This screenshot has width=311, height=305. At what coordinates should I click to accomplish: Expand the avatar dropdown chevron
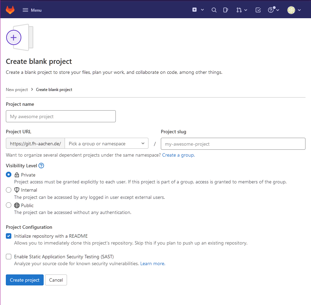pos(299,10)
